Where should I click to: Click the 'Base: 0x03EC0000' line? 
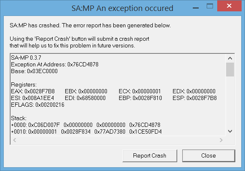[34, 71]
